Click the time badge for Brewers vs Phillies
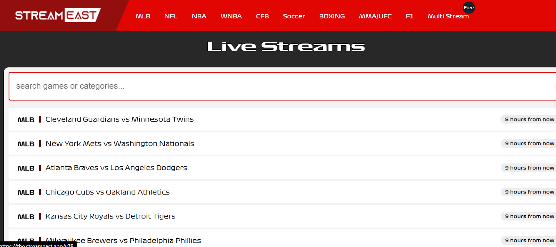 tap(529, 240)
